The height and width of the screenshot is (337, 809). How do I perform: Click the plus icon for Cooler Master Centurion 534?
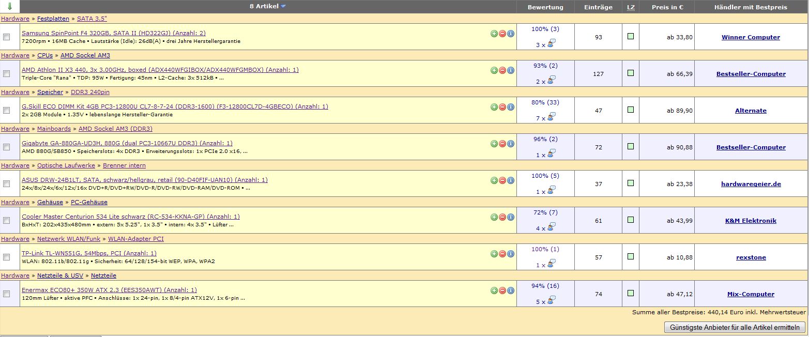pyautogui.click(x=494, y=217)
